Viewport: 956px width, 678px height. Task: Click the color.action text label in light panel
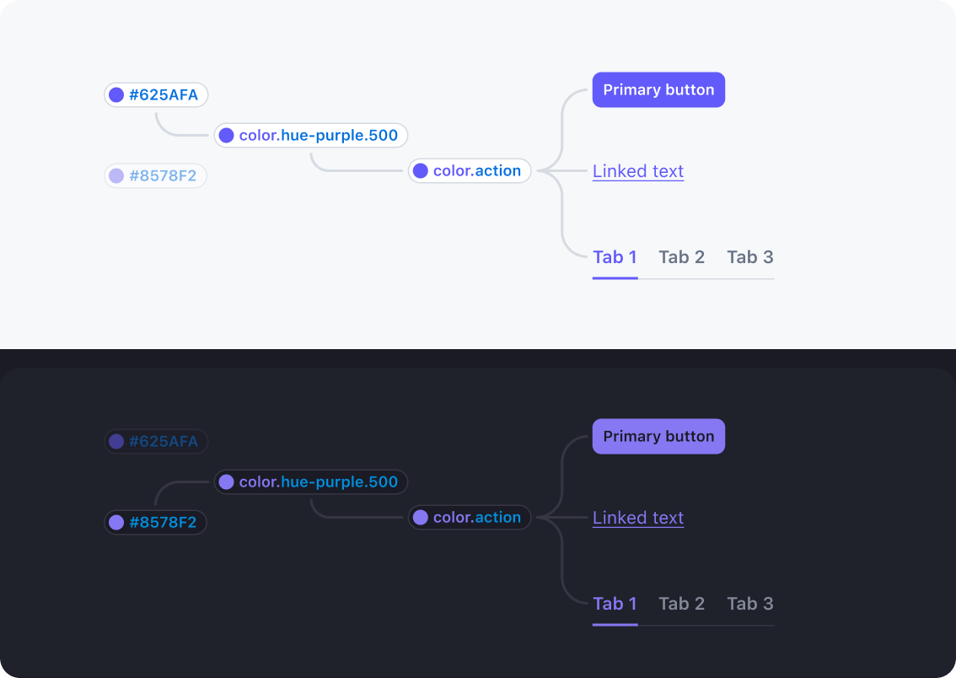pos(477,171)
